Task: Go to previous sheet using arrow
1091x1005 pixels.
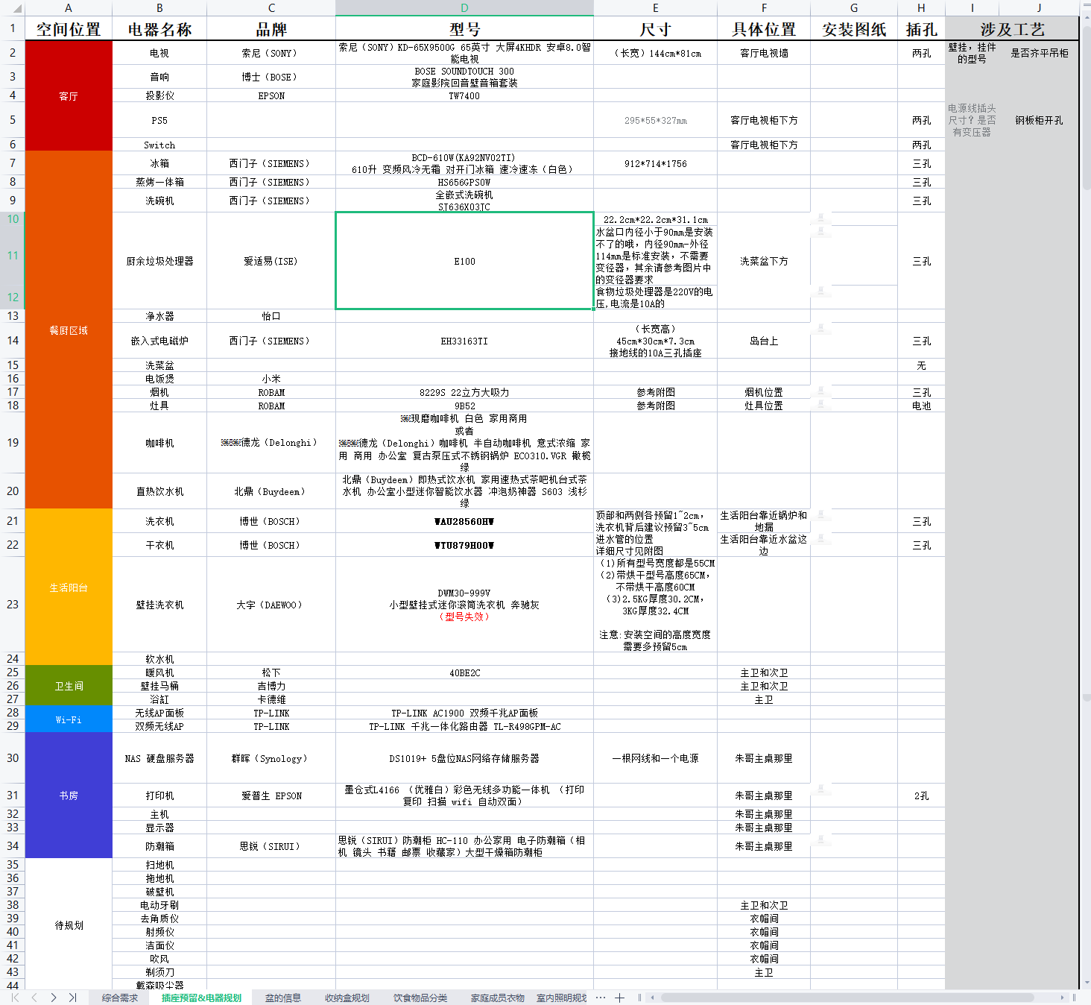Action: click(34, 998)
